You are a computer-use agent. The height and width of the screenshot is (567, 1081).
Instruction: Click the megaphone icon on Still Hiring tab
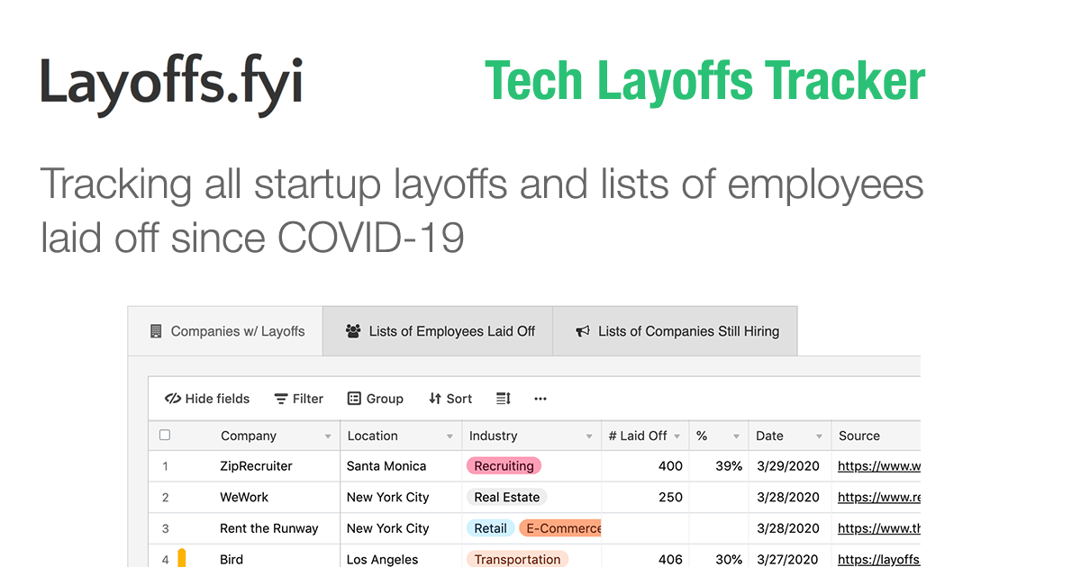pos(584,331)
